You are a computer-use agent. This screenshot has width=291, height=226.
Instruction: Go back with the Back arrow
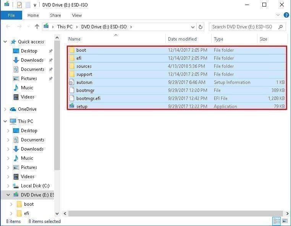point(8,26)
